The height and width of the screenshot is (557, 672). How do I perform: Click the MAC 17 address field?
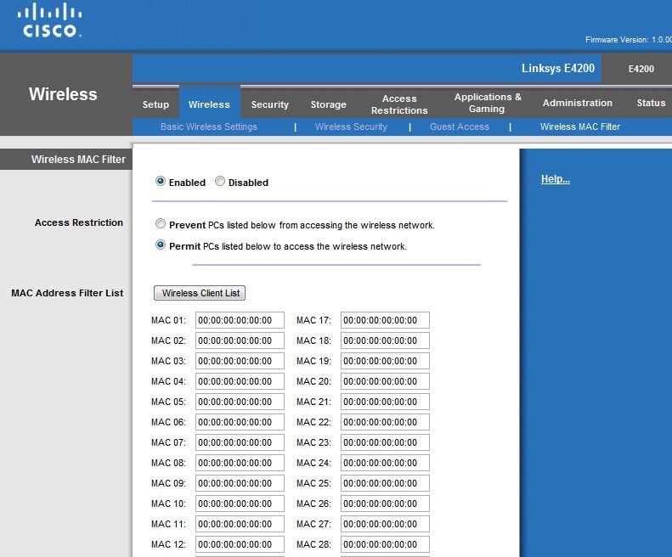(x=386, y=320)
